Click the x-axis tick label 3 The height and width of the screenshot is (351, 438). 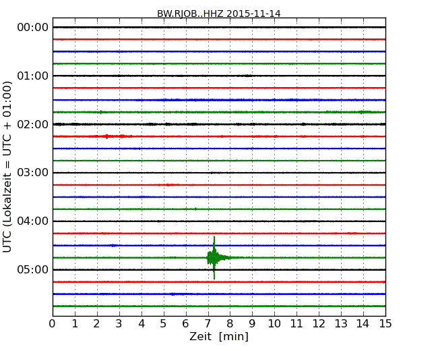119,324
